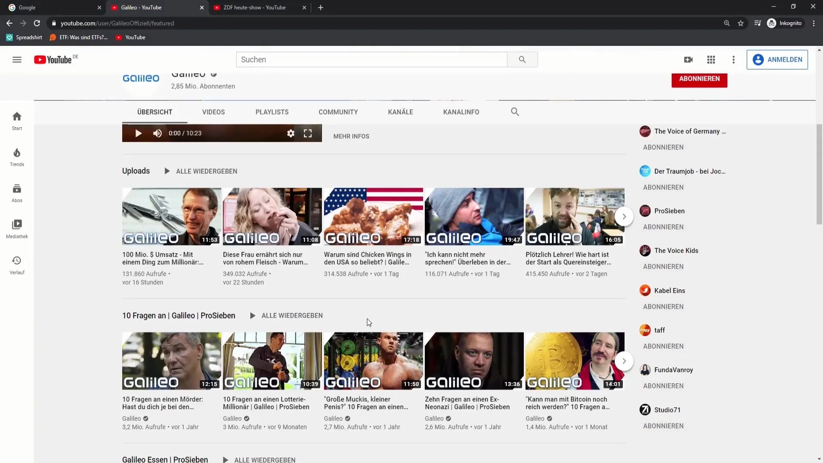The height and width of the screenshot is (463, 823).
Task: Select the COMMUNITY channel tab
Action: click(338, 112)
